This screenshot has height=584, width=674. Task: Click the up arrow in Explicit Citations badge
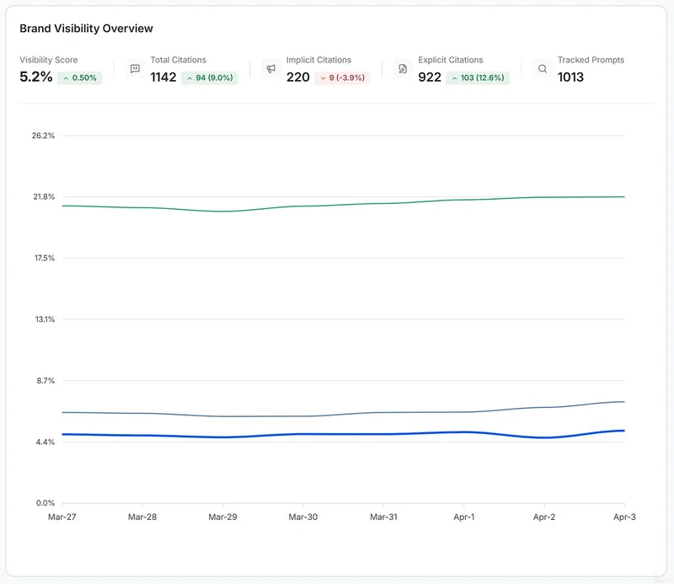coord(454,78)
